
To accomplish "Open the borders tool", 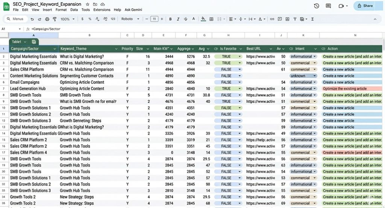I will pyautogui.click(x=211, y=19).
